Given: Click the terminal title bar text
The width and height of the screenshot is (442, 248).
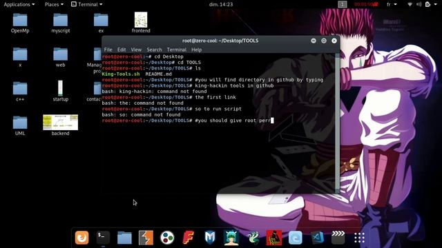Looking at the screenshot, I should click(220, 41).
